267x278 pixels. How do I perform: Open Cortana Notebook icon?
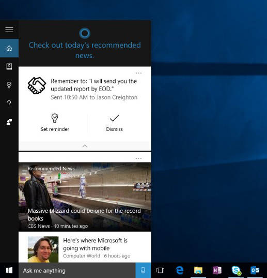(x=9, y=66)
